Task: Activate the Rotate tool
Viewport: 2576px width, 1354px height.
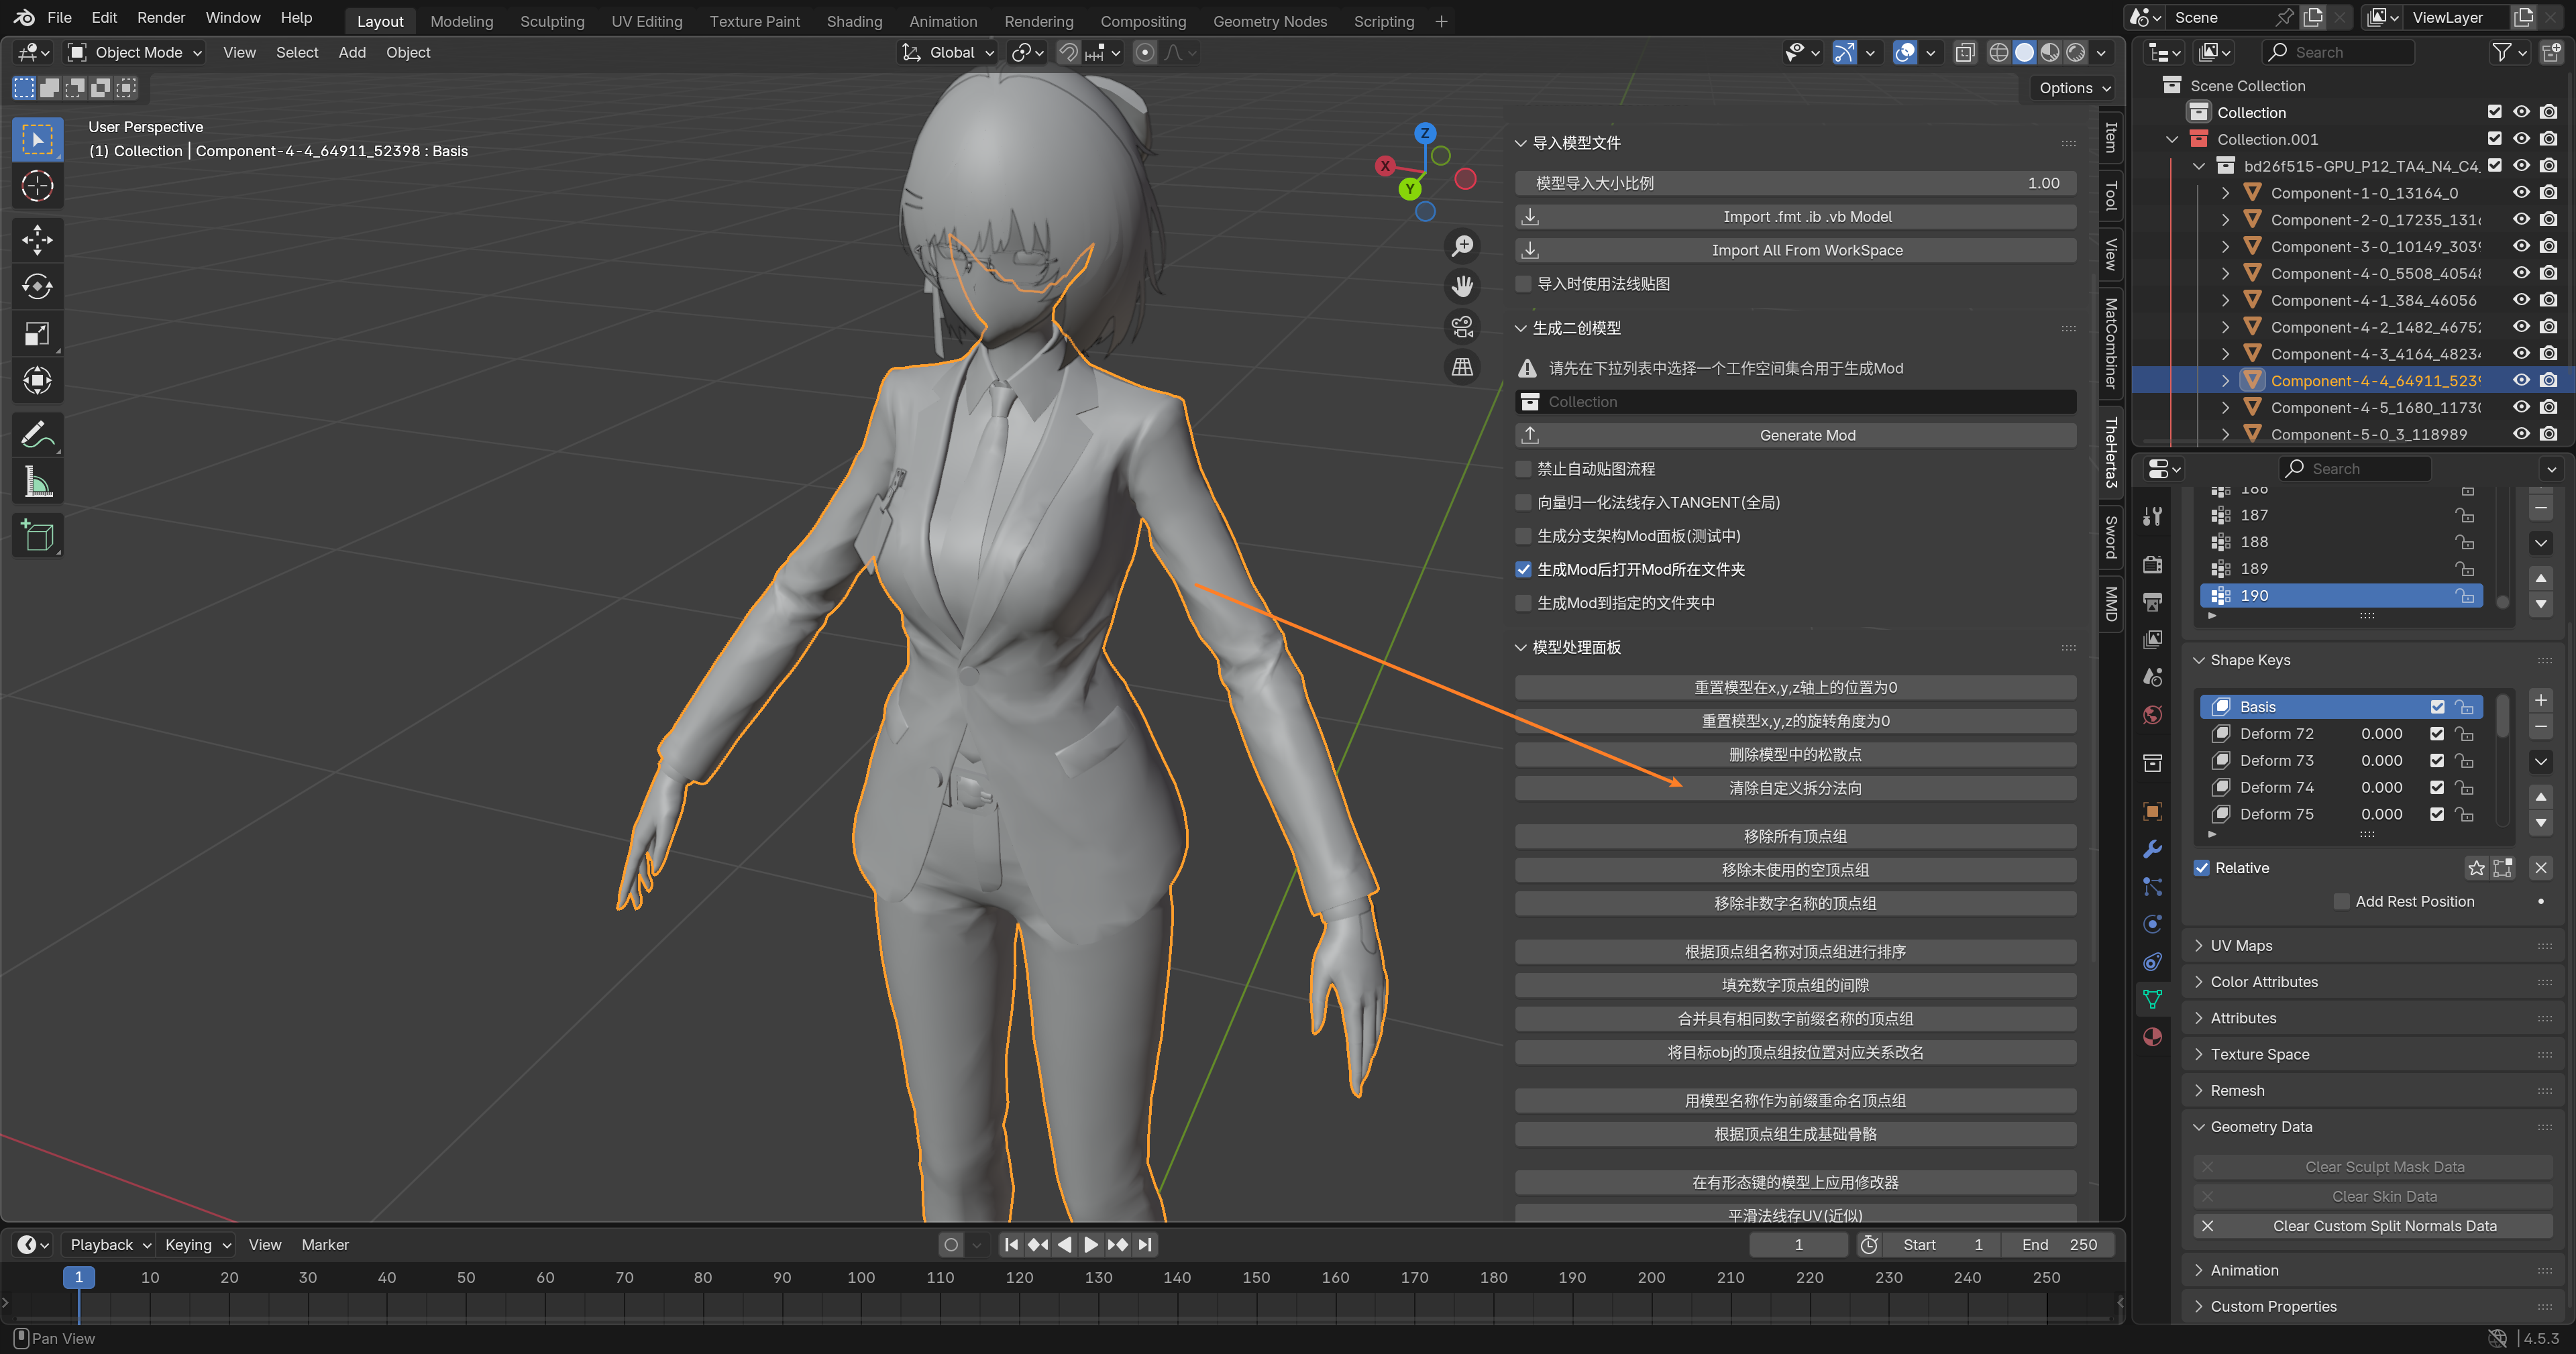Action: 37,286
